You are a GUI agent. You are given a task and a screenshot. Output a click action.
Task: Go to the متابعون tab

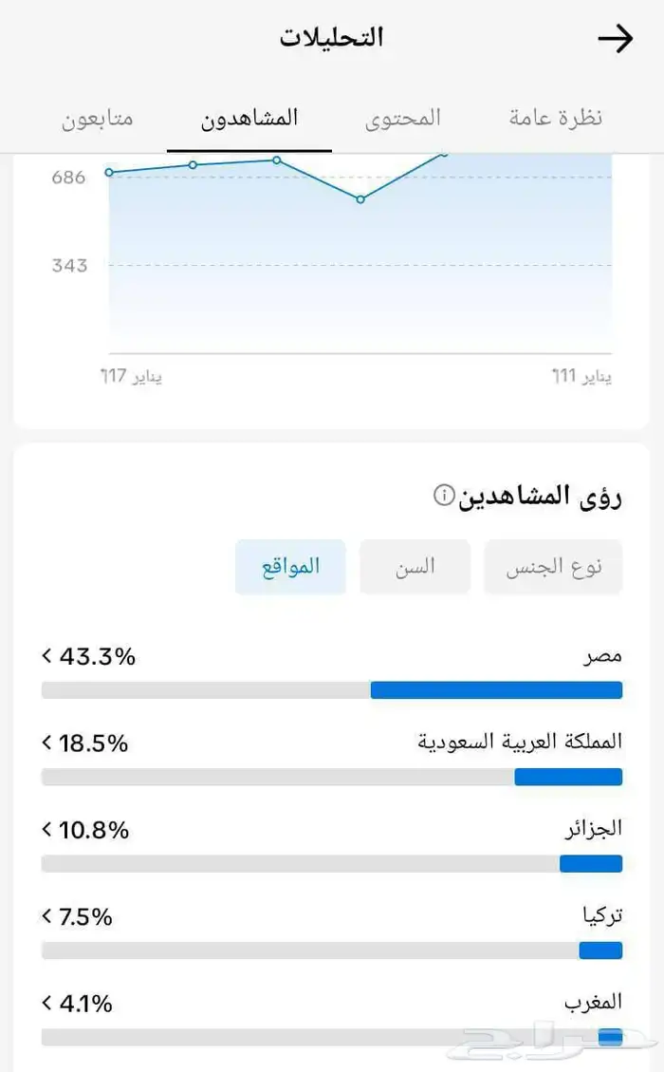click(98, 119)
